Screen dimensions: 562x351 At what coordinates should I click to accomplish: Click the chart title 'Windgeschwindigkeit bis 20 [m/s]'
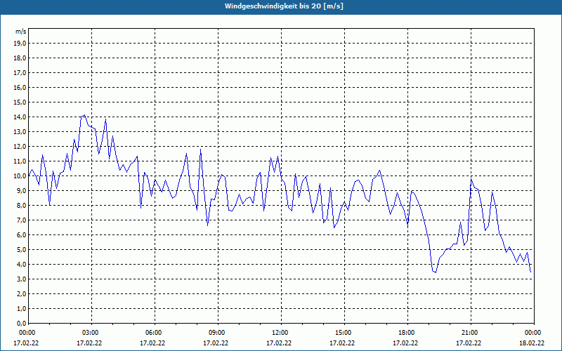284,6
